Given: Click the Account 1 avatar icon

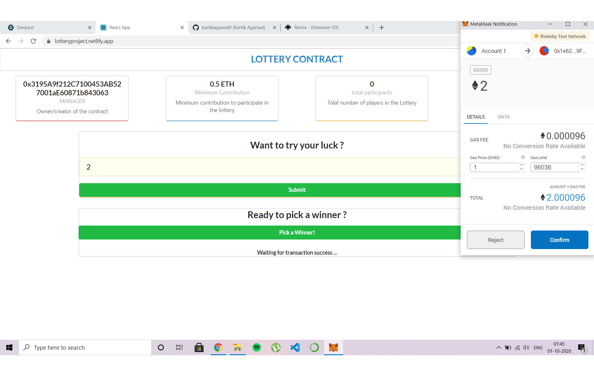Looking at the screenshot, I should click(x=471, y=51).
